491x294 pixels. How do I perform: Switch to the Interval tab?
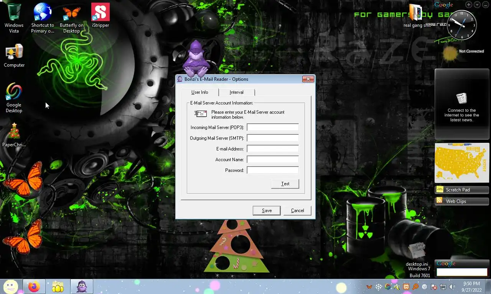(x=237, y=92)
